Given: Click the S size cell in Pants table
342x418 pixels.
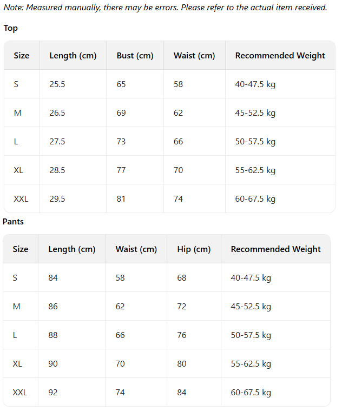Looking at the screenshot, I should (15, 278).
